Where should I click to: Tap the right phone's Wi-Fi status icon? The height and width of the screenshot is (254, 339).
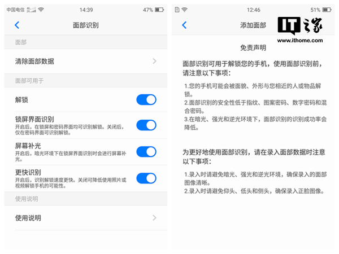pyautogui.click(x=184, y=10)
